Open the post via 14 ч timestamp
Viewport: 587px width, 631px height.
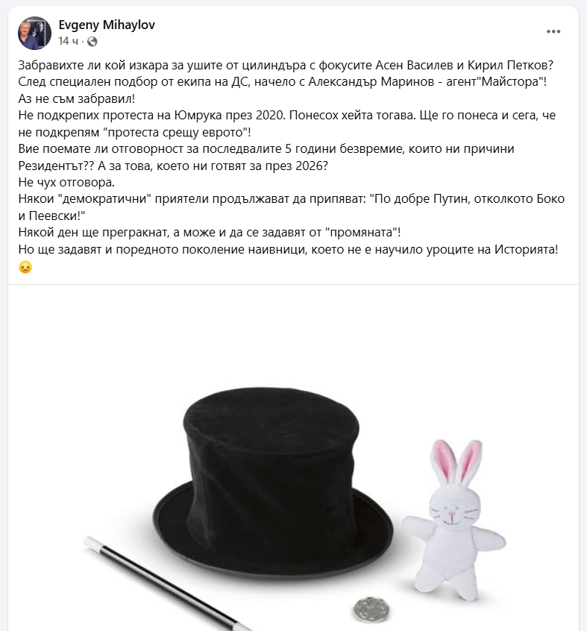[x=69, y=41]
